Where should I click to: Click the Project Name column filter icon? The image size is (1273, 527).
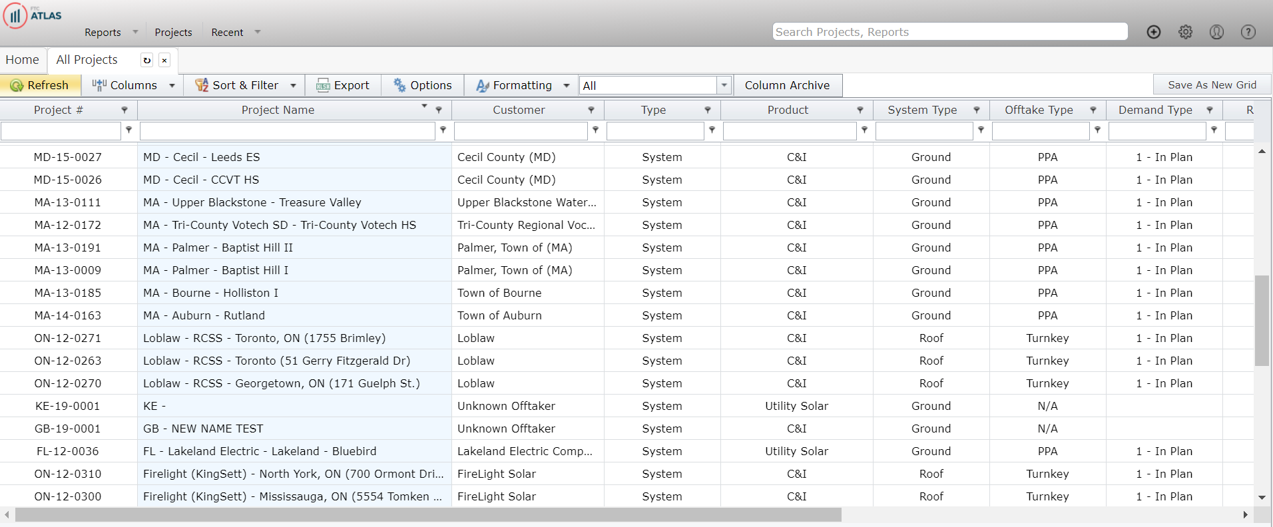(x=439, y=110)
